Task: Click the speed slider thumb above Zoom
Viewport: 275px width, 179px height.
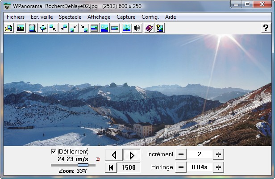Action: coord(83,165)
